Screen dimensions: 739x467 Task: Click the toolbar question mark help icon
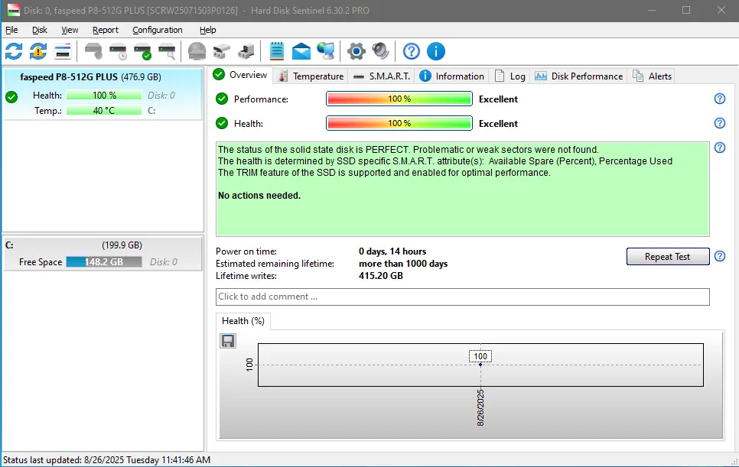coord(412,51)
